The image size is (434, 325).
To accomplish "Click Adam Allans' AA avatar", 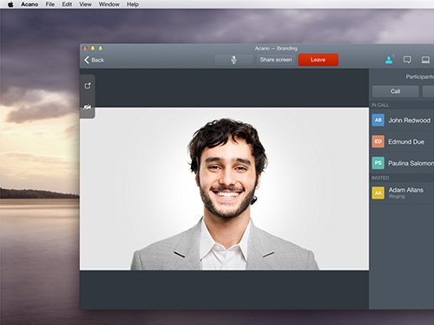I will pos(378,192).
